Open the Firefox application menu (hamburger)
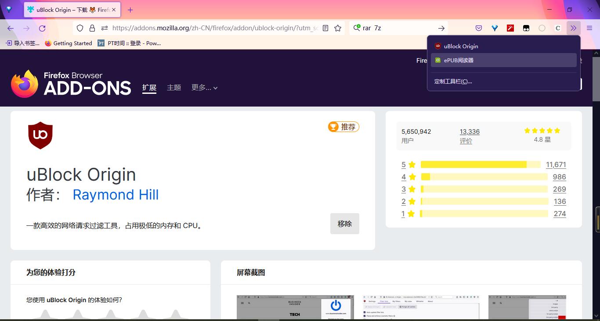 point(589,28)
